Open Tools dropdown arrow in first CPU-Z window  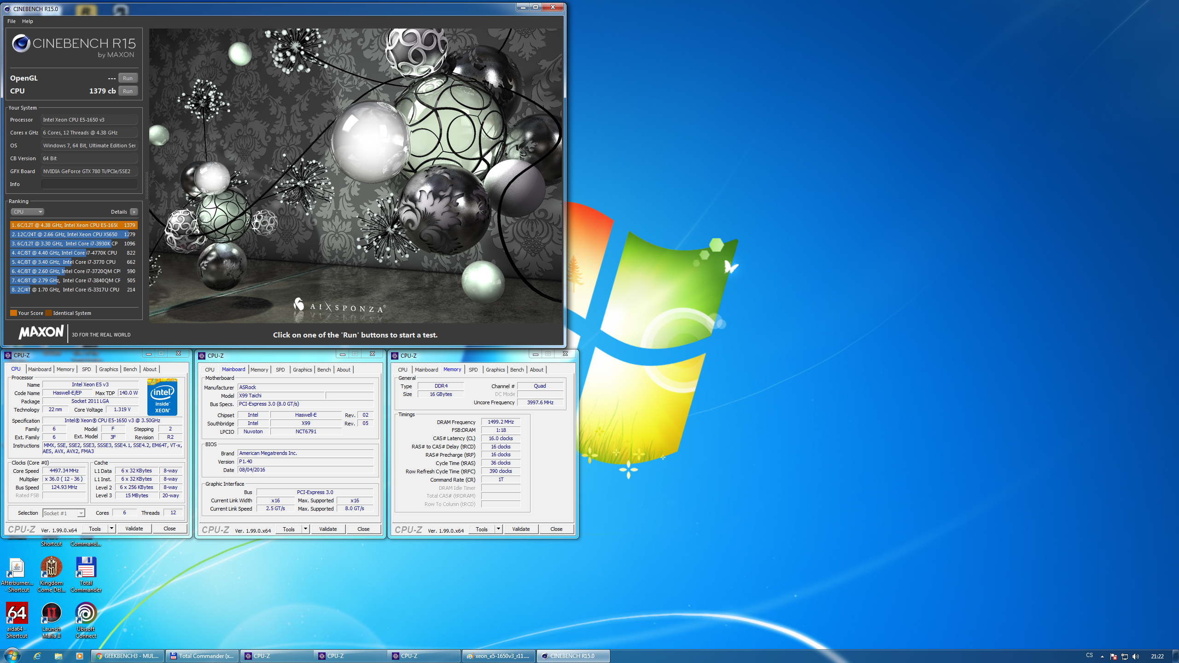point(111,529)
